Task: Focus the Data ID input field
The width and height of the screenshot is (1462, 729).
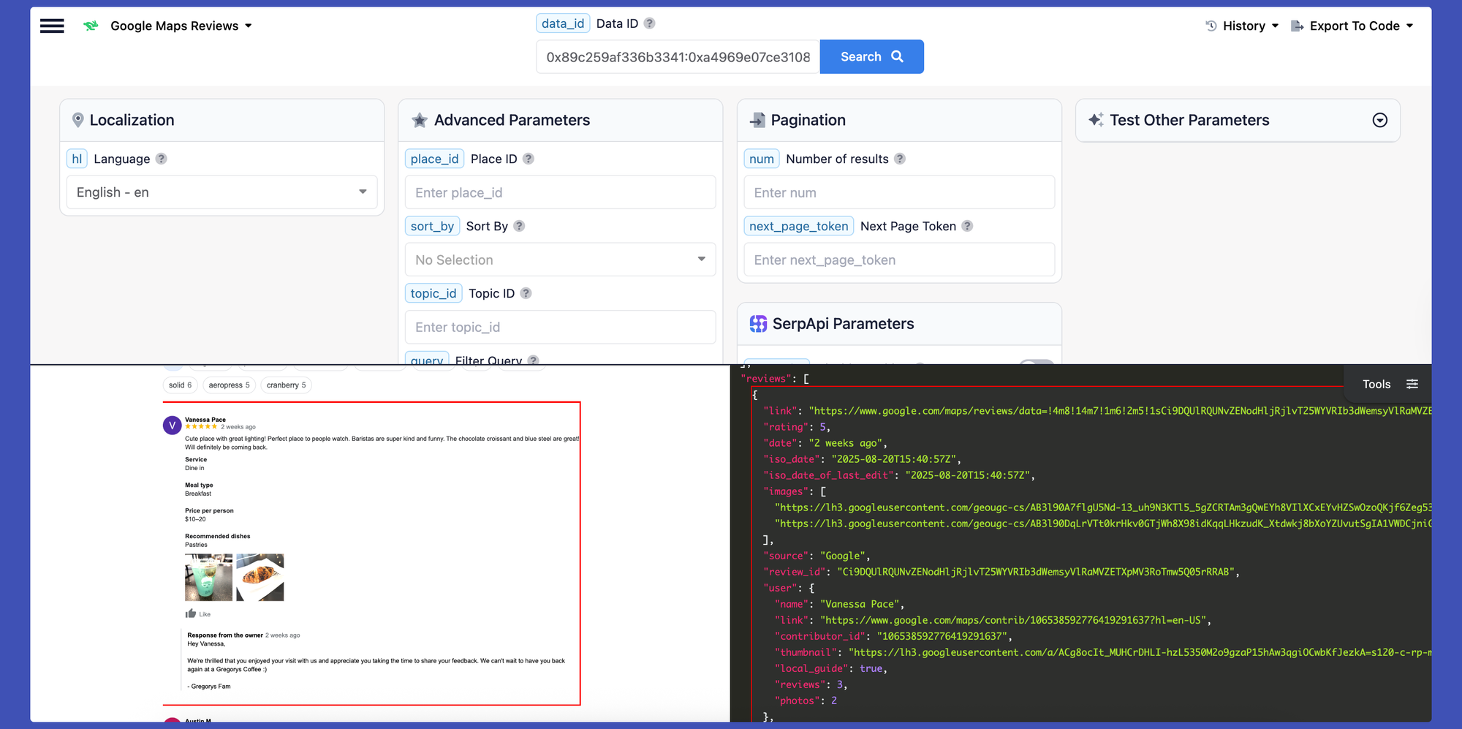Action: tap(678, 57)
